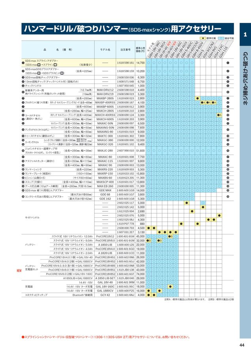
Task: Click price 51,600
Action: 140,151
